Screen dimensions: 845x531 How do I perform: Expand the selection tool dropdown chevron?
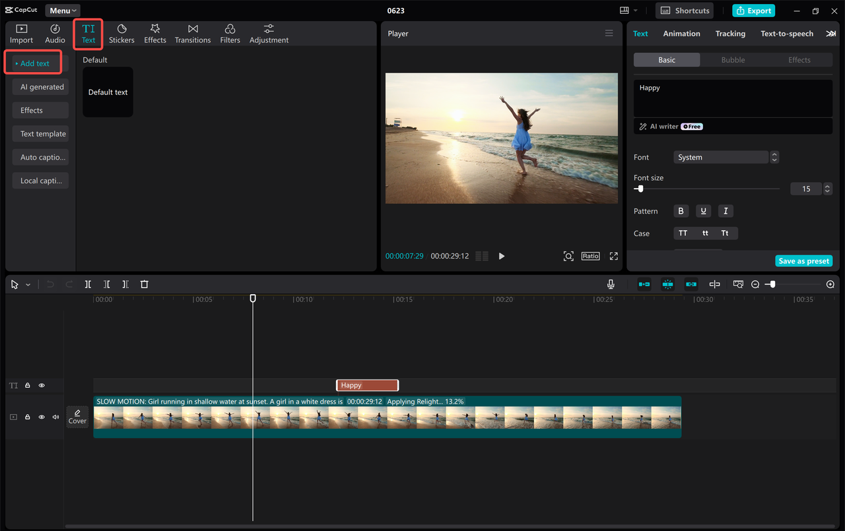pyautogui.click(x=28, y=284)
